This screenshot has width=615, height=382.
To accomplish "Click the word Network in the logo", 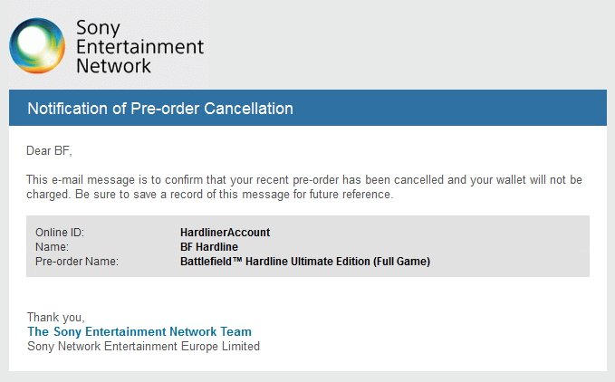I will (113, 65).
